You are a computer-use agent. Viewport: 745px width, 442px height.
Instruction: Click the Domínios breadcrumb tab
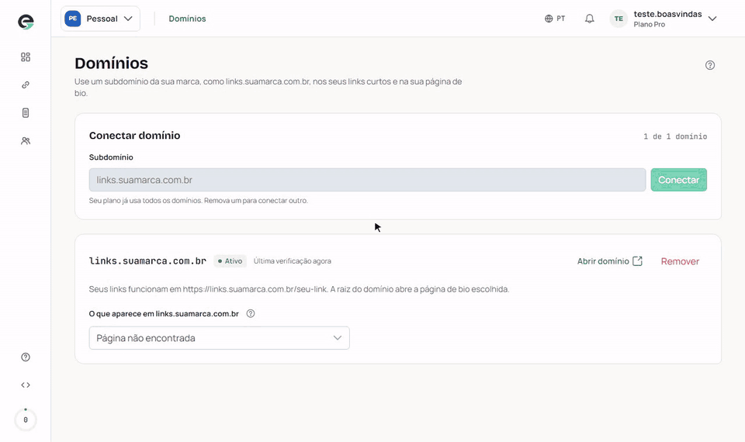point(187,19)
